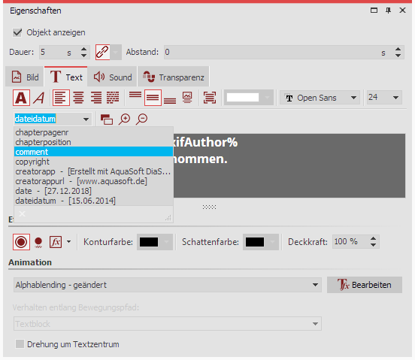Decrease Dauer with down arrow
The height and width of the screenshot is (360, 415).
click(84, 56)
